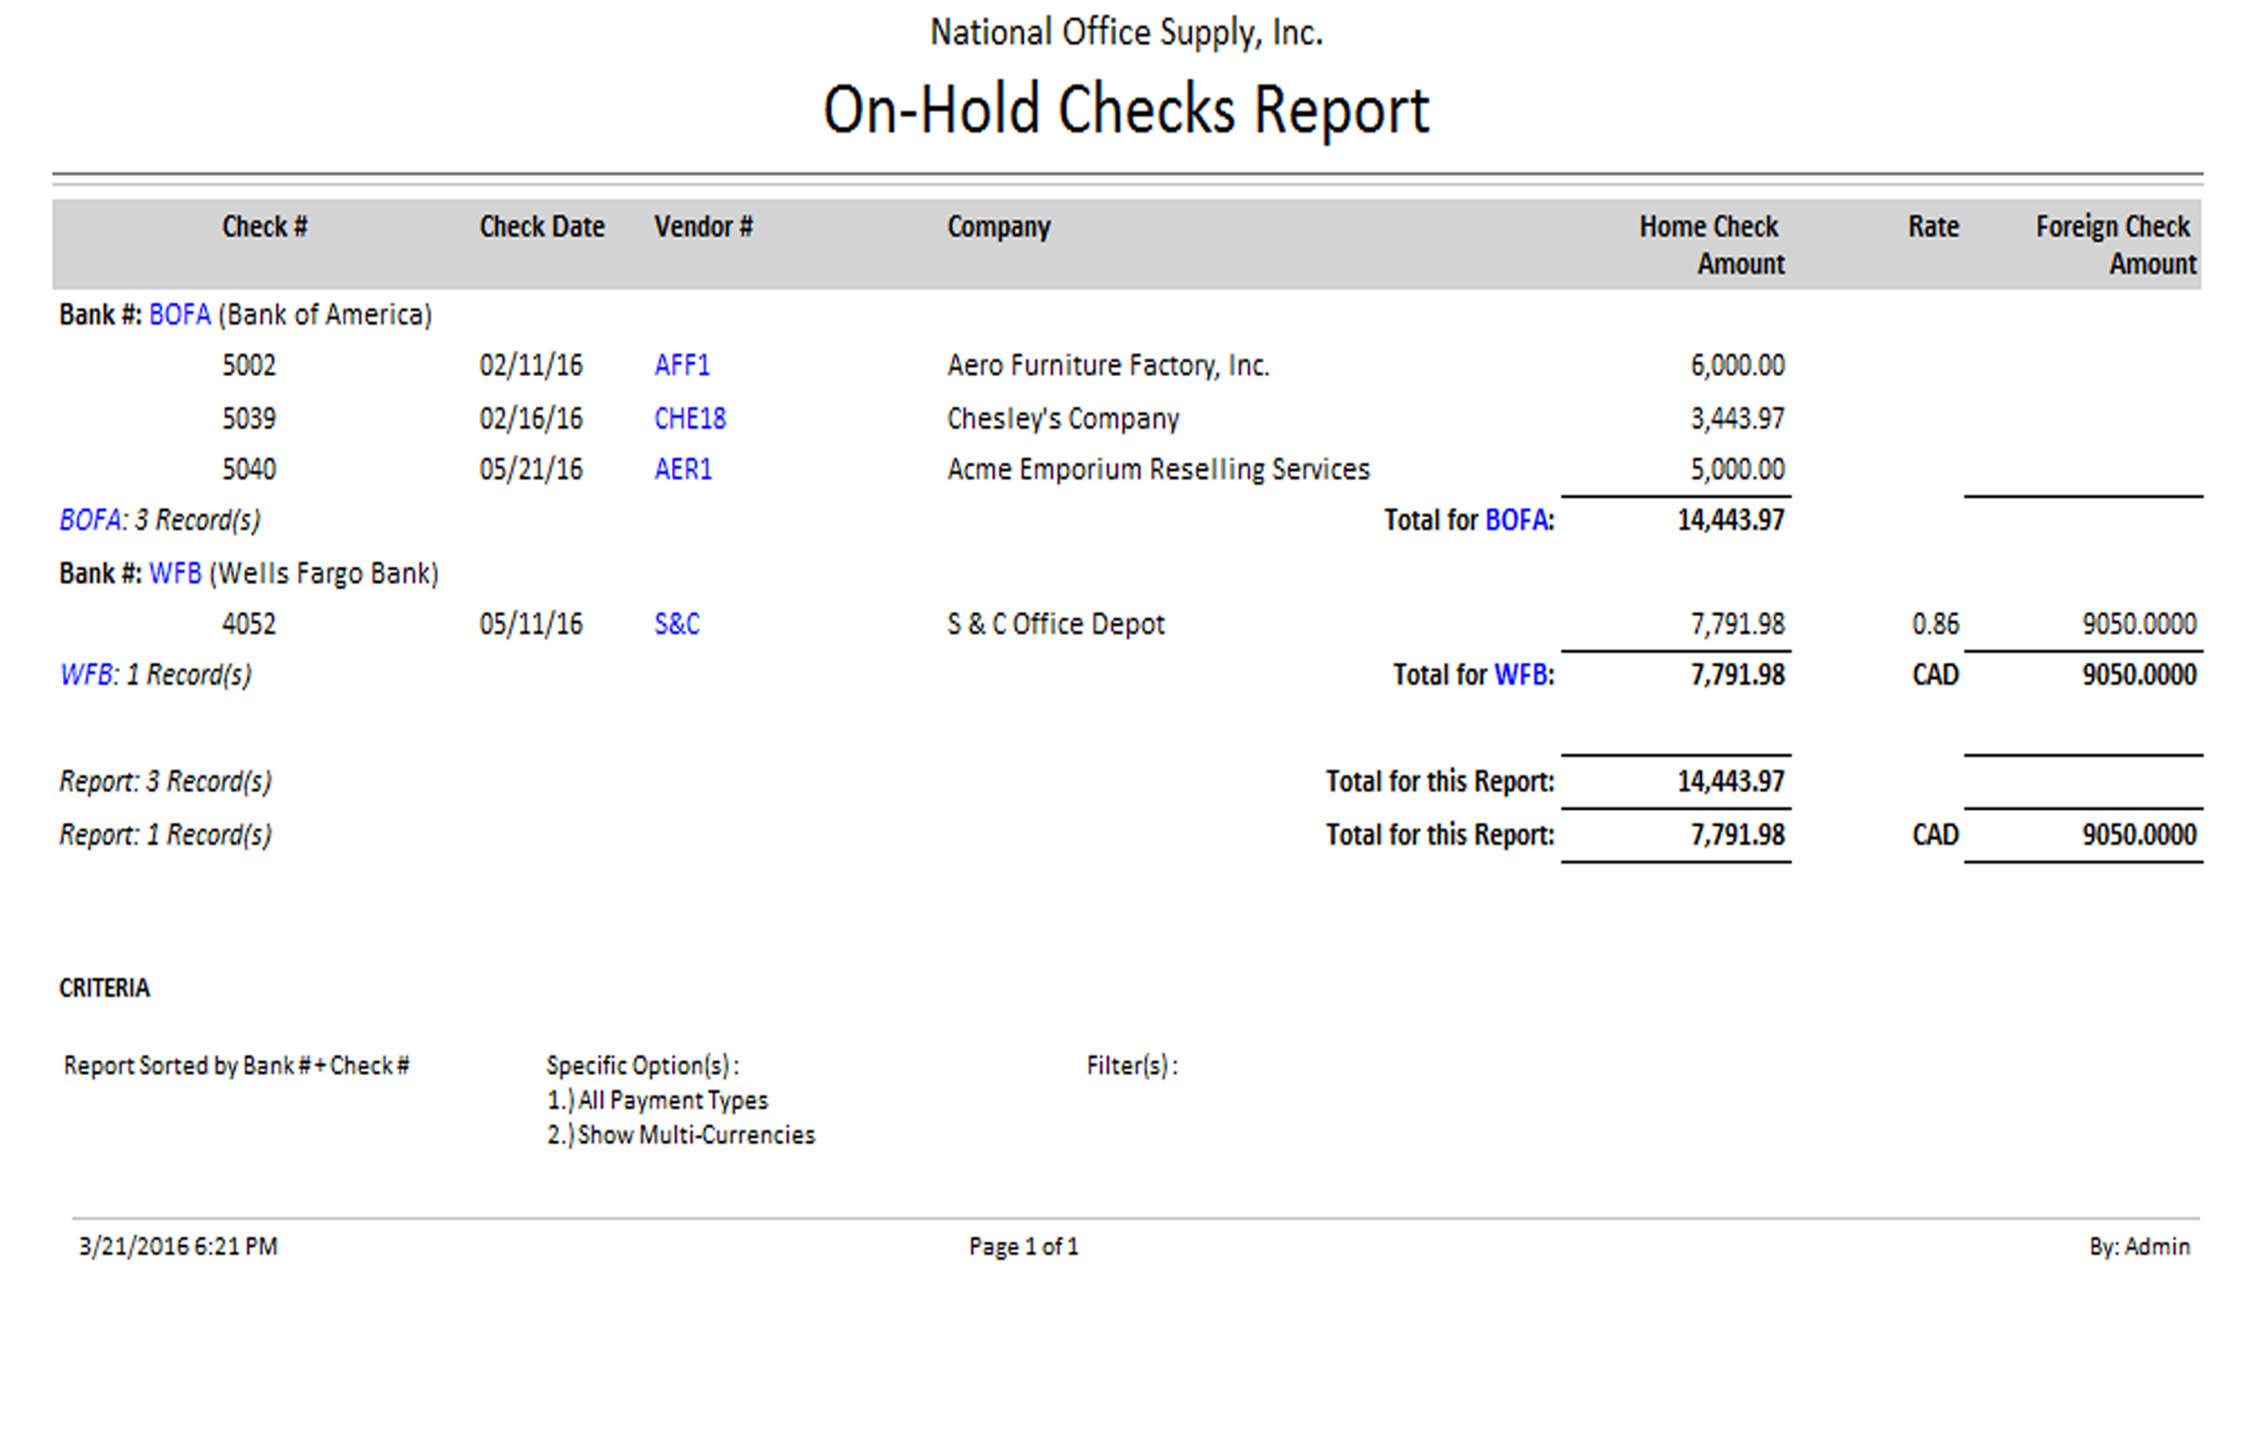This screenshot has height=1437, width=2245.
Task: Click the WFB bank code link
Action: pos(175,573)
